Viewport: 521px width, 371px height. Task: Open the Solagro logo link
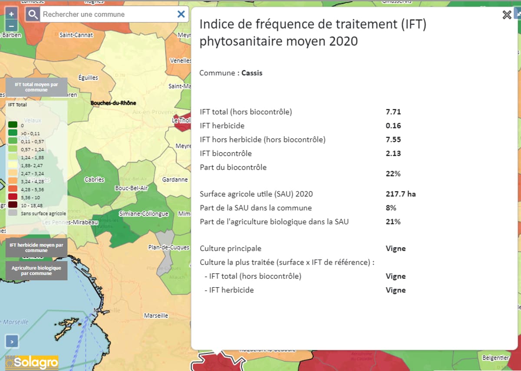pos(31,362)
